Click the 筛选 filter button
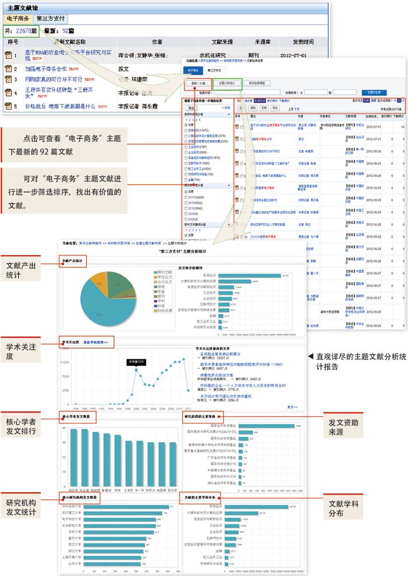The height and width of the screenshot is (576, 408). [x=192, y=108]
